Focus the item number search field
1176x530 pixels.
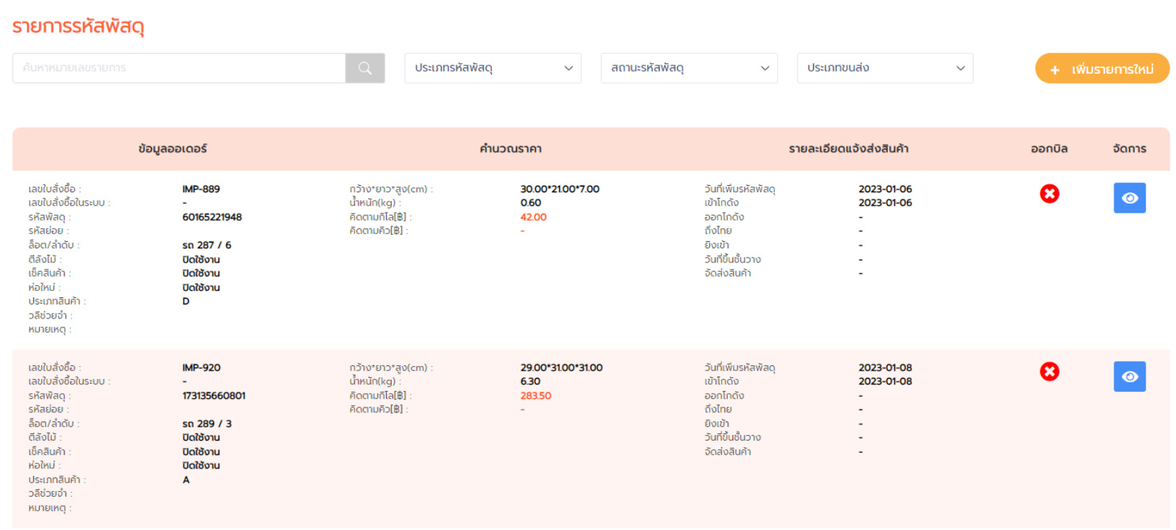pyautogui.click(x=179, y=68)
